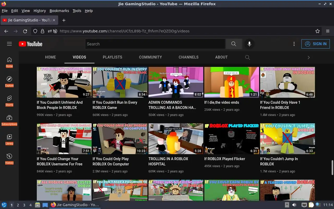Open Subscriptions in sidebar

click(9, 120)
